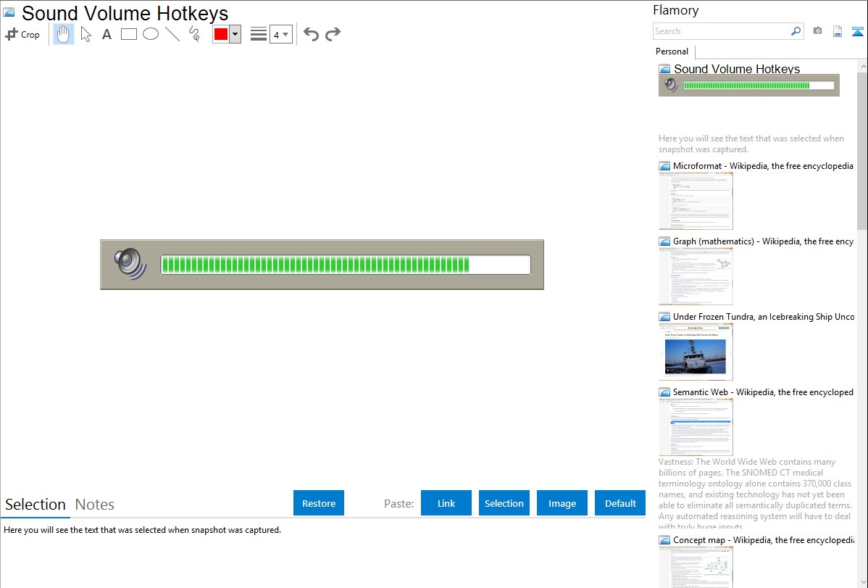This screenshot has width=868, height=588.
Task: Choose the arrow pointer tool
Action: [x=85, y=34]
